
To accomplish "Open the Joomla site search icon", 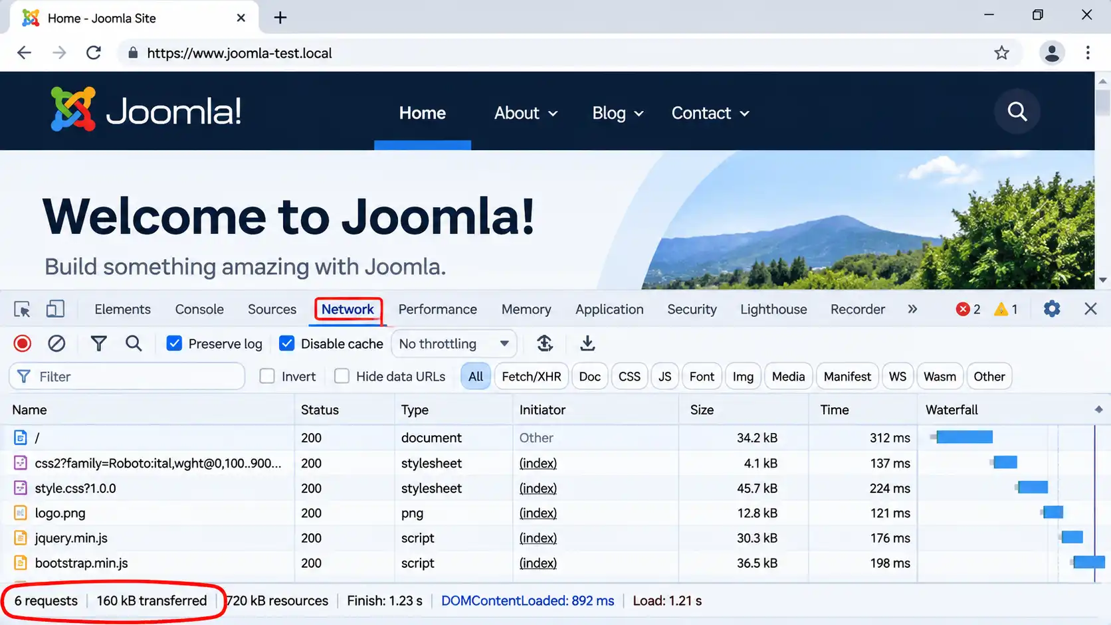I will coord(1017,112).
